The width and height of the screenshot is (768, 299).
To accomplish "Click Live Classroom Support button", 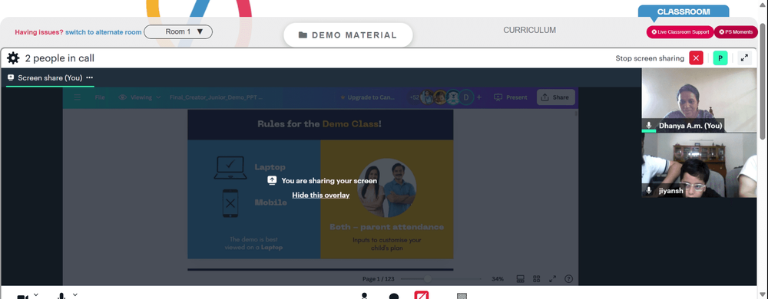I will point(680,32).
